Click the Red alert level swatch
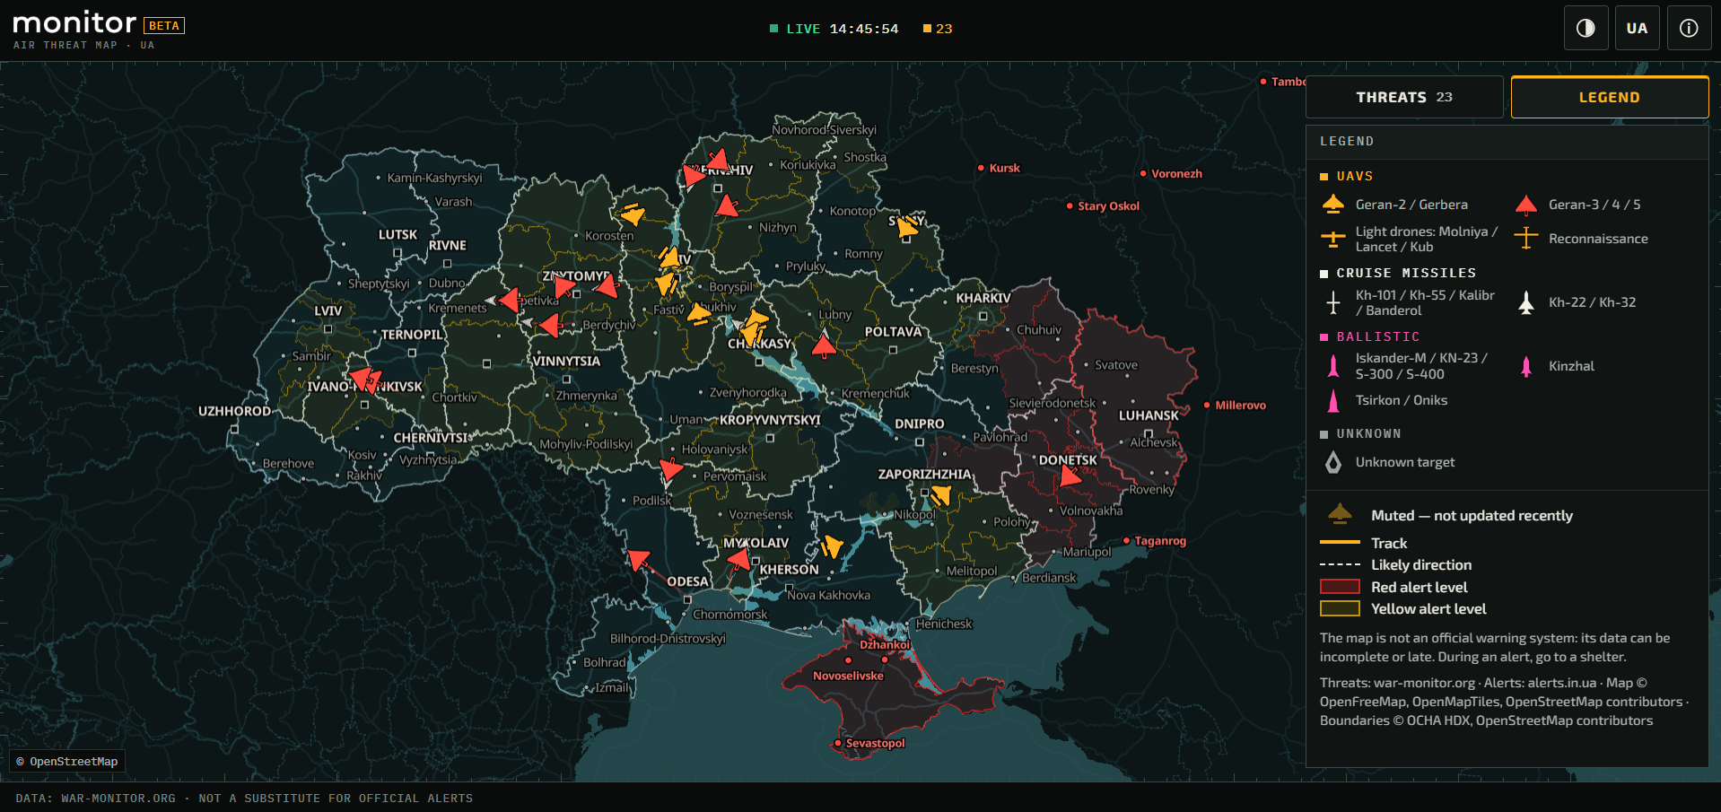Screen dimensions: 1721x812 coord(1340,587)
